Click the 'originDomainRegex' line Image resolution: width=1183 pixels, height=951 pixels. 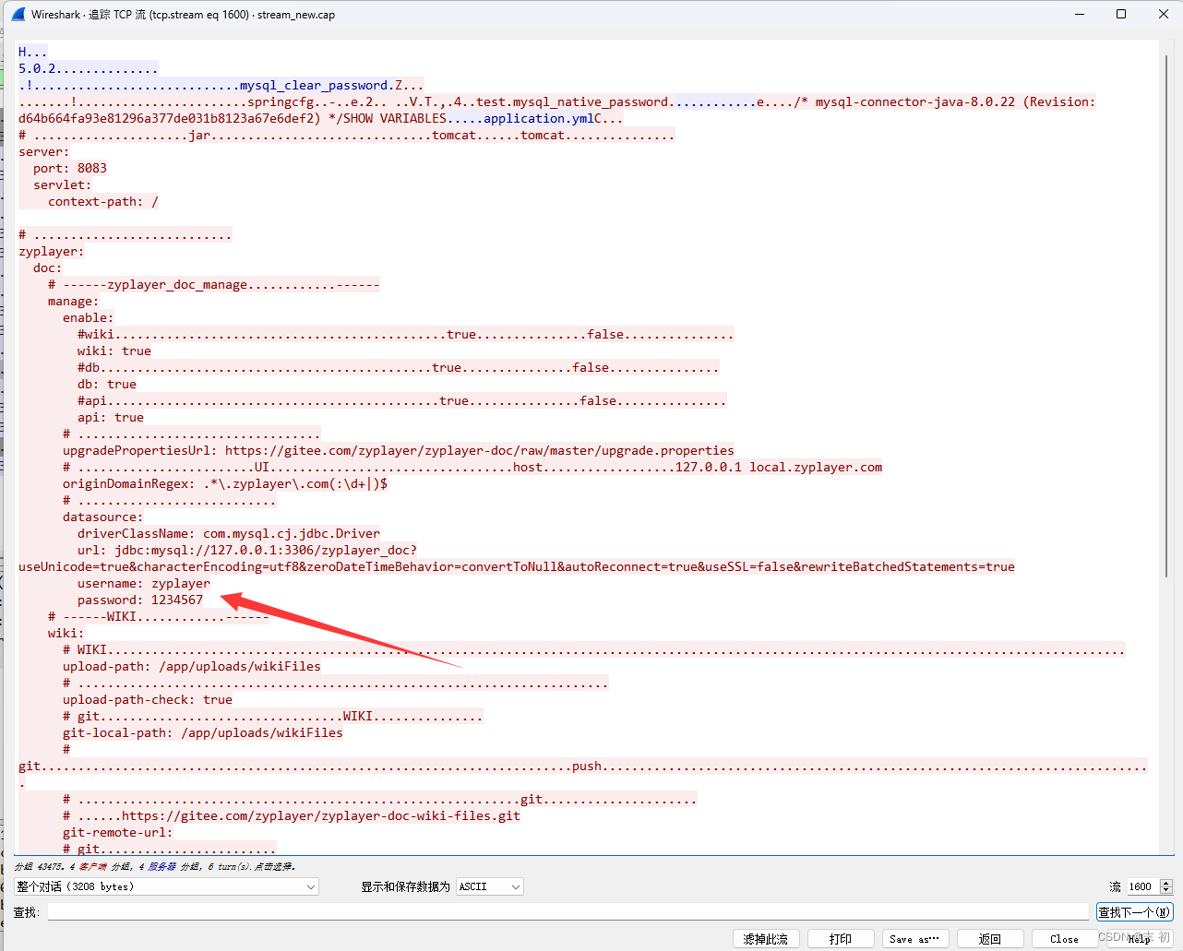tap(225, 483)
